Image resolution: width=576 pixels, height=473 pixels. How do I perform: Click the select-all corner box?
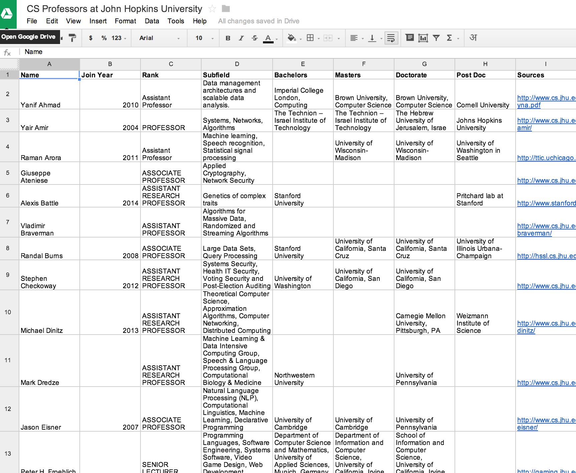(x=9, y=64)
